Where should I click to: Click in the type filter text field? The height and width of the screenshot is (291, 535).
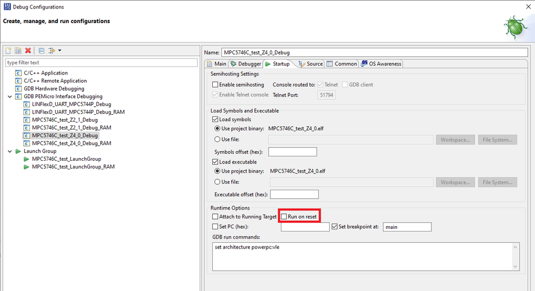tap(101, 62)
